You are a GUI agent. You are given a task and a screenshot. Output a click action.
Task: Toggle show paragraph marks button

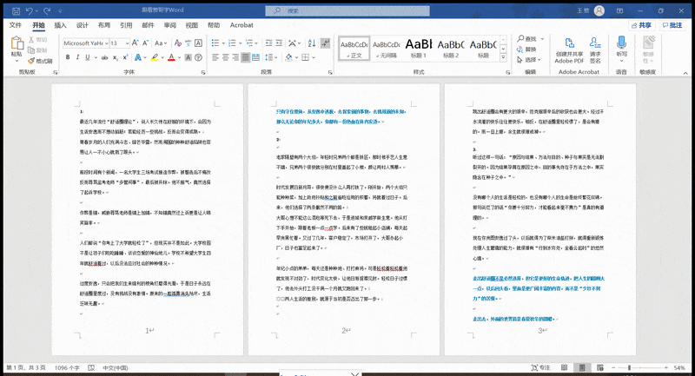pyautogui.click(x=322, y=43)
